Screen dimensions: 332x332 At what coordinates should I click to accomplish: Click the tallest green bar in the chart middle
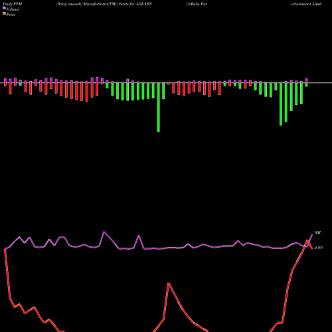pyautogui.click(x=159, y=108)
